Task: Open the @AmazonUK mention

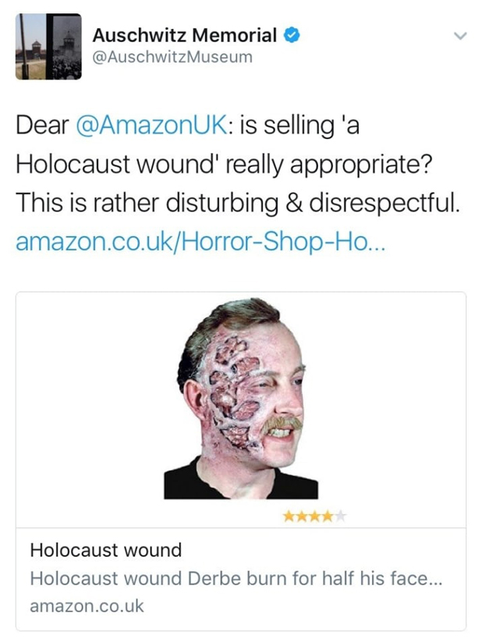Action: (151, 126)
